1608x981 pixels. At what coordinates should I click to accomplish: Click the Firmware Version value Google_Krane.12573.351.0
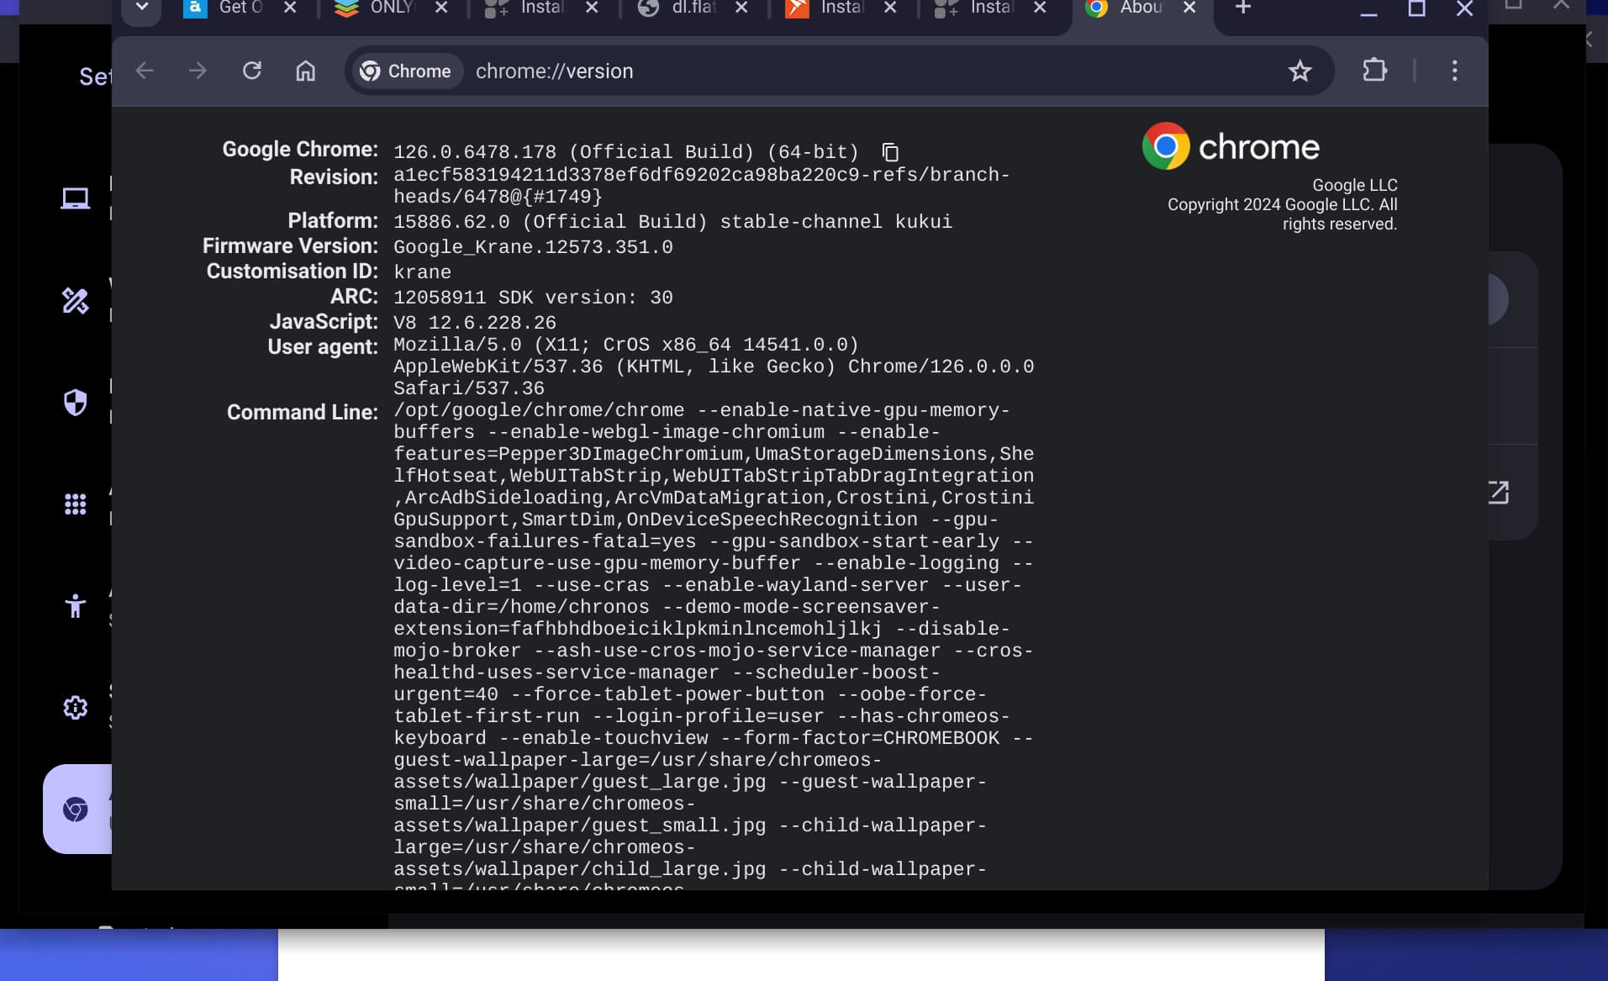click(533, 247)
